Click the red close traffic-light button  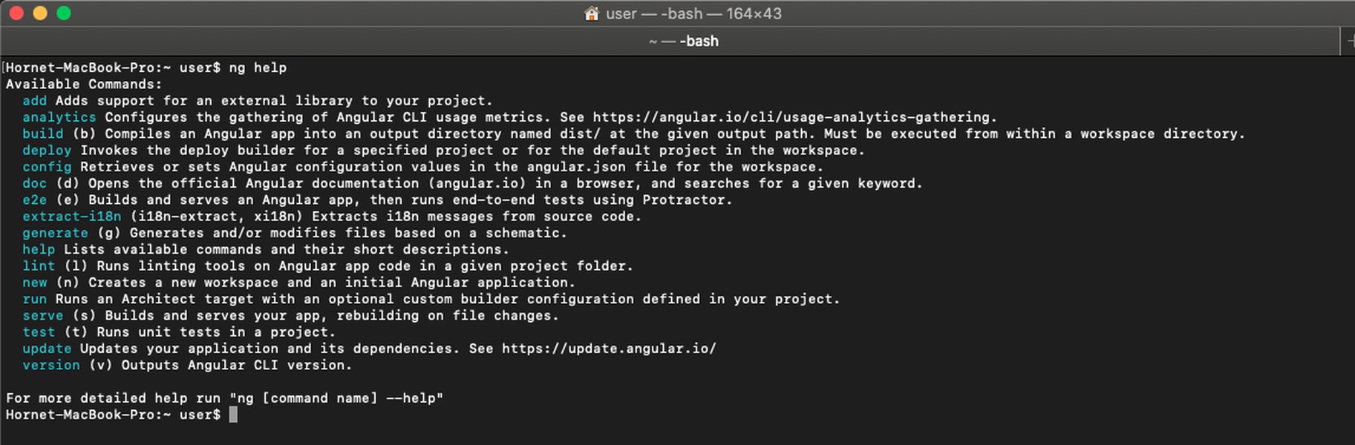(x=16, y=13)
